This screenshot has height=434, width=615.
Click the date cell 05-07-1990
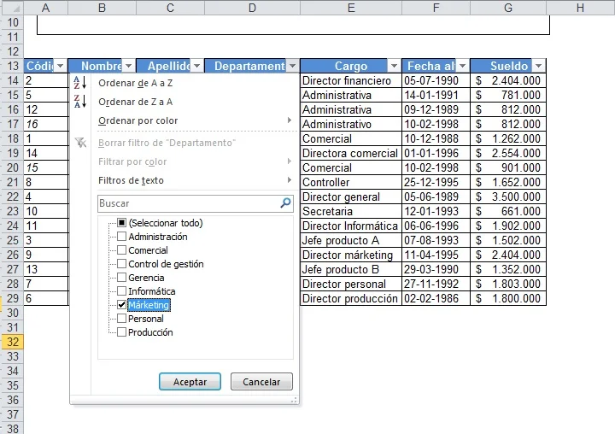[436, 80]
